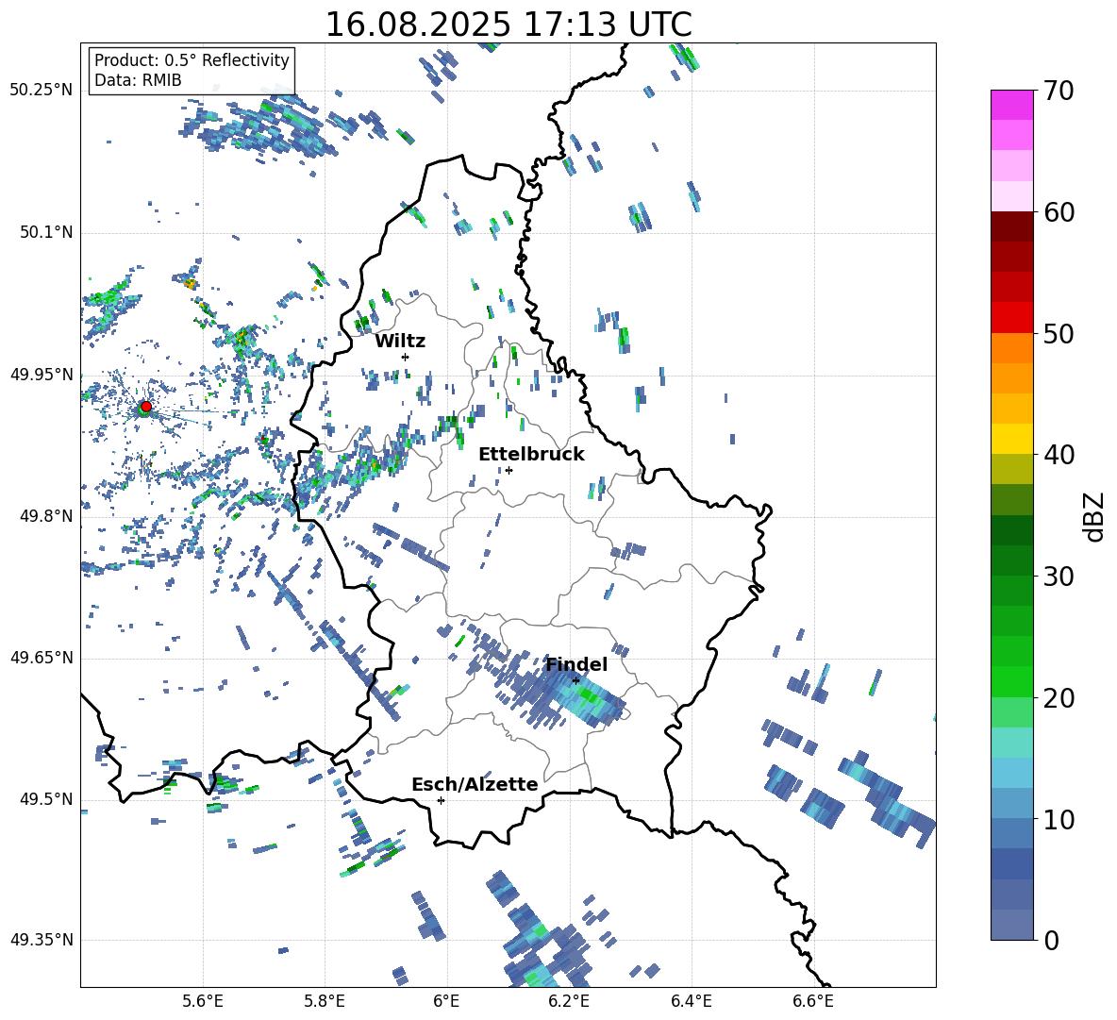Click the Esch/Alzette city label
This screenshot has width=1117, height=1020.
(475, 784)
